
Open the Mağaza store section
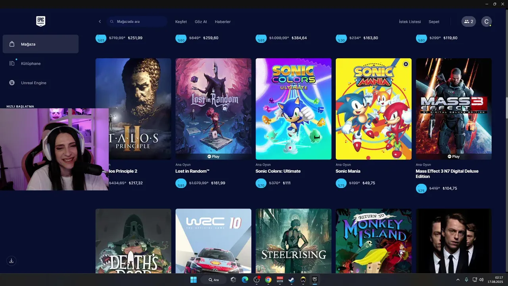40,44
